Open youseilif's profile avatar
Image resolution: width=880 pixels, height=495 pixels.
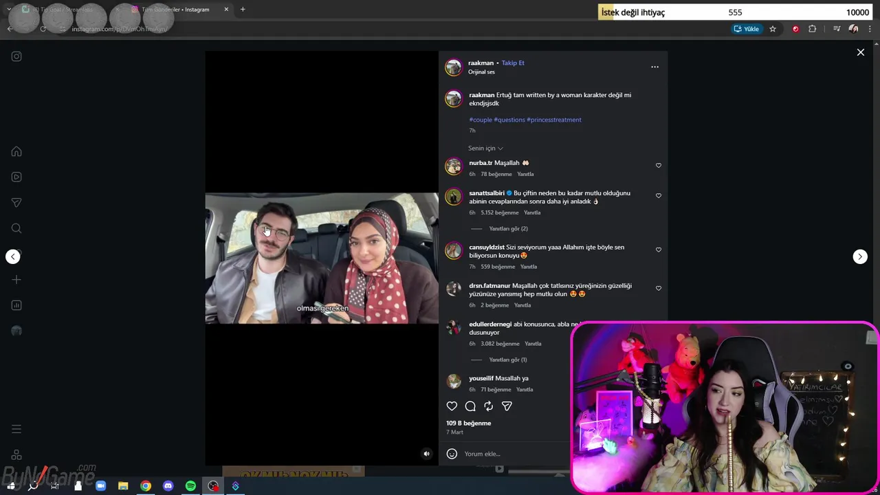[453, 382]
